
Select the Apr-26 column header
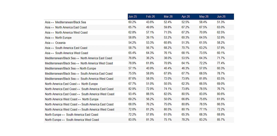click(186, 17)
